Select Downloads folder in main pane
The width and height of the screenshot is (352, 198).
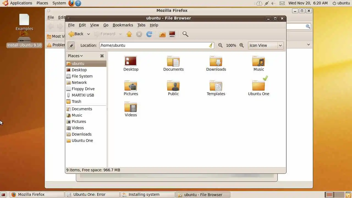pyautogui.click(x=216, y=64)
